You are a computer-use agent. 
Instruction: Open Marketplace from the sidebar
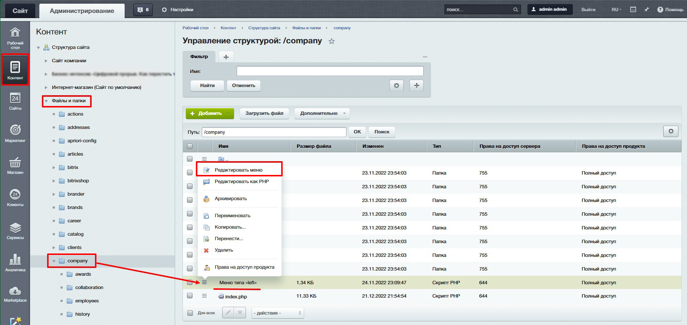tap(15, 294)
